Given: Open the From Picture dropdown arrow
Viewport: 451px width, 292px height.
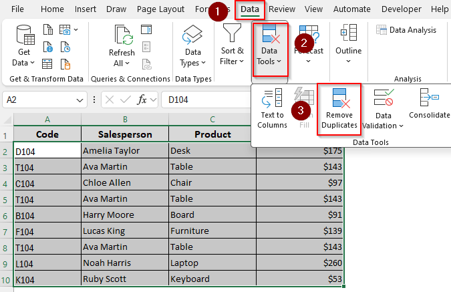Looking at the screenshot, I should 76,29.
